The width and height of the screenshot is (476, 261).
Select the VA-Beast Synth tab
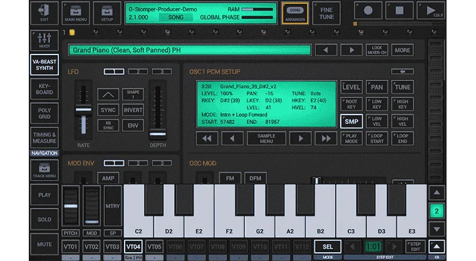[x=44, y=64]
